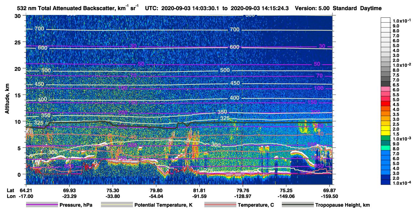Click the colorbar label 4.5

[396, 105]
